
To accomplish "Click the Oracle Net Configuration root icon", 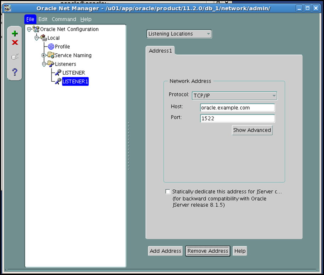I will 36,29.
